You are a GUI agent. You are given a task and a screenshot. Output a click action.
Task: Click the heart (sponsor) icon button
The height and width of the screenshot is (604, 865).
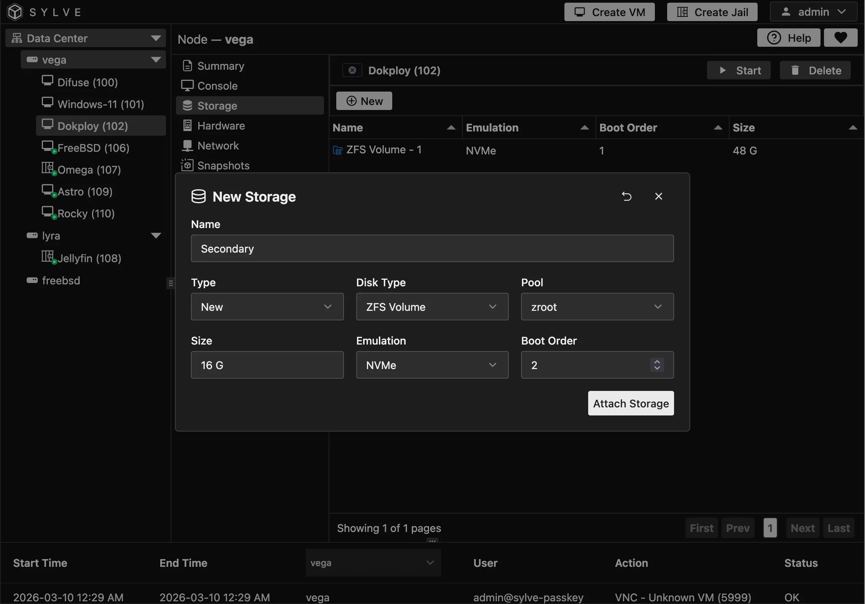click(x=840, y=38)
